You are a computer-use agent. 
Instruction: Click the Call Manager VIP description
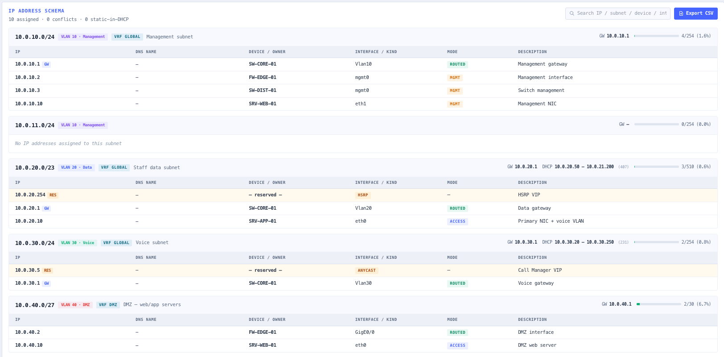coord(540,270)
